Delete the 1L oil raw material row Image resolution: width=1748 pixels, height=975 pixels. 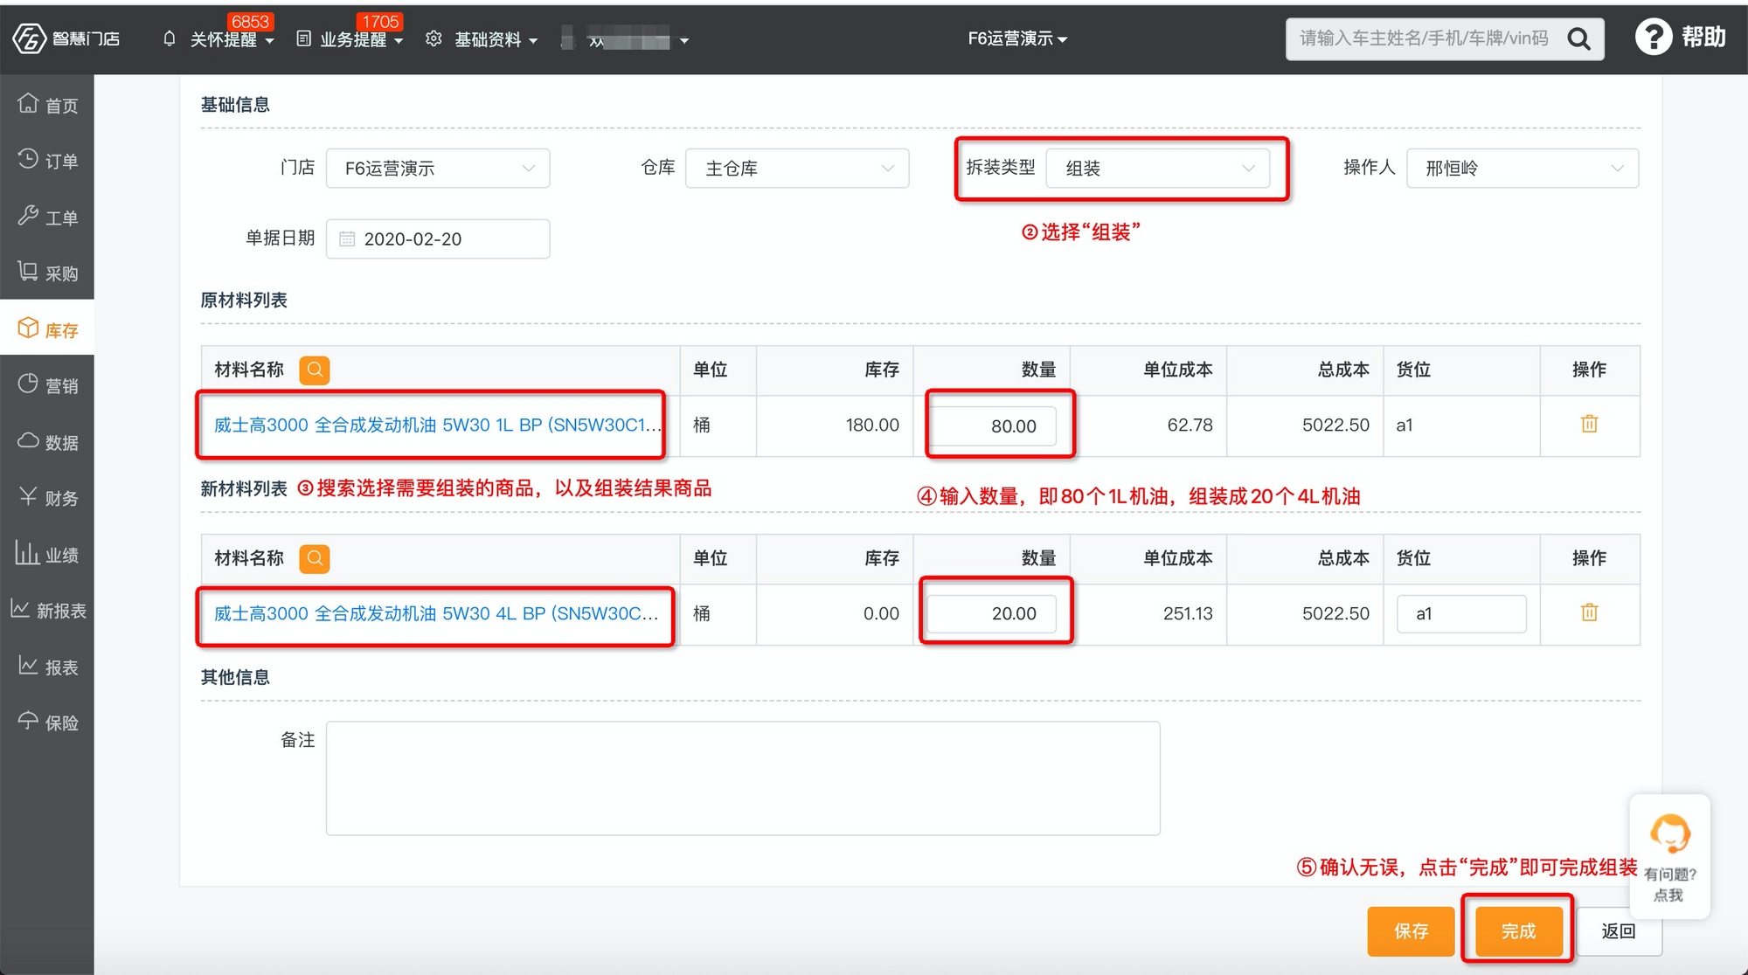[x=1589, y=424]
